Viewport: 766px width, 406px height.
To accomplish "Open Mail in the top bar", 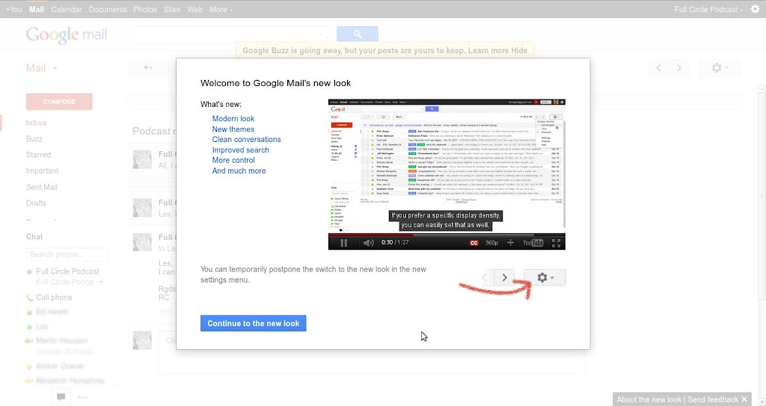I will pyautogui.click(x=36, y=9).
